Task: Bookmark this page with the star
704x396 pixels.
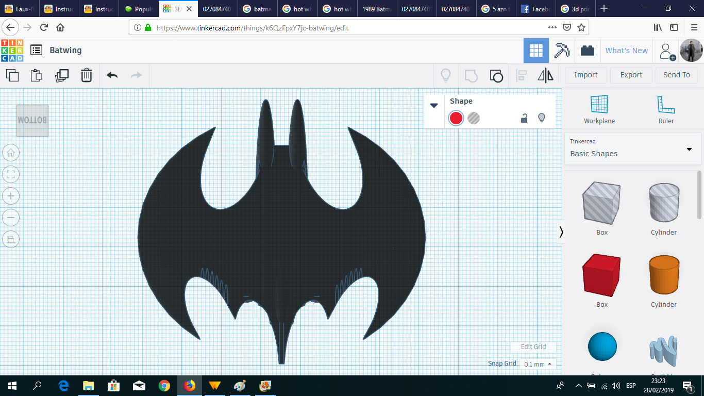Action: click(581, 28)
